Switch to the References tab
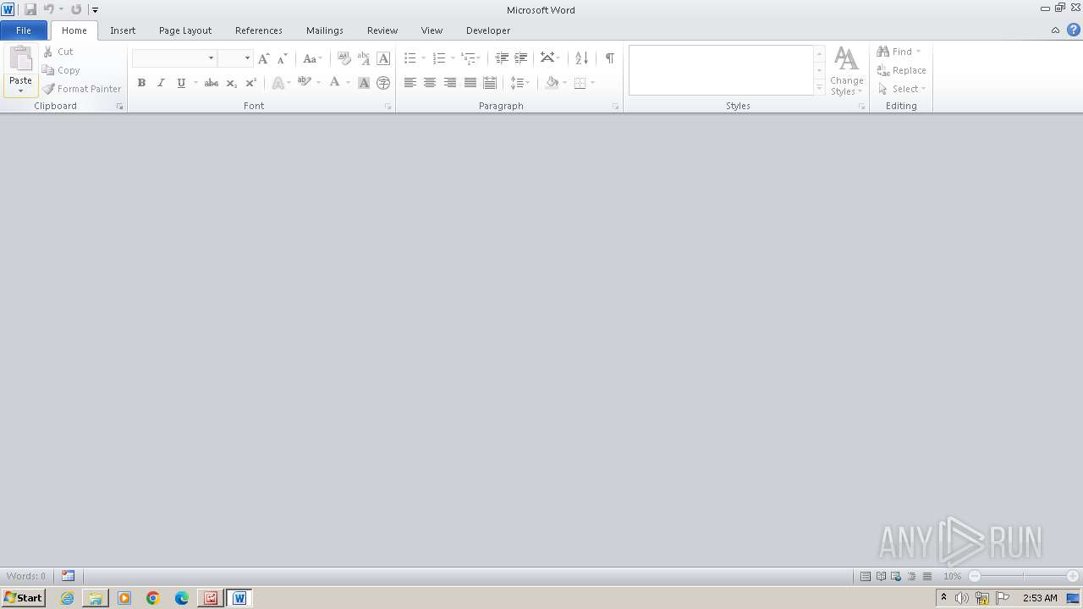 [259, 30]
